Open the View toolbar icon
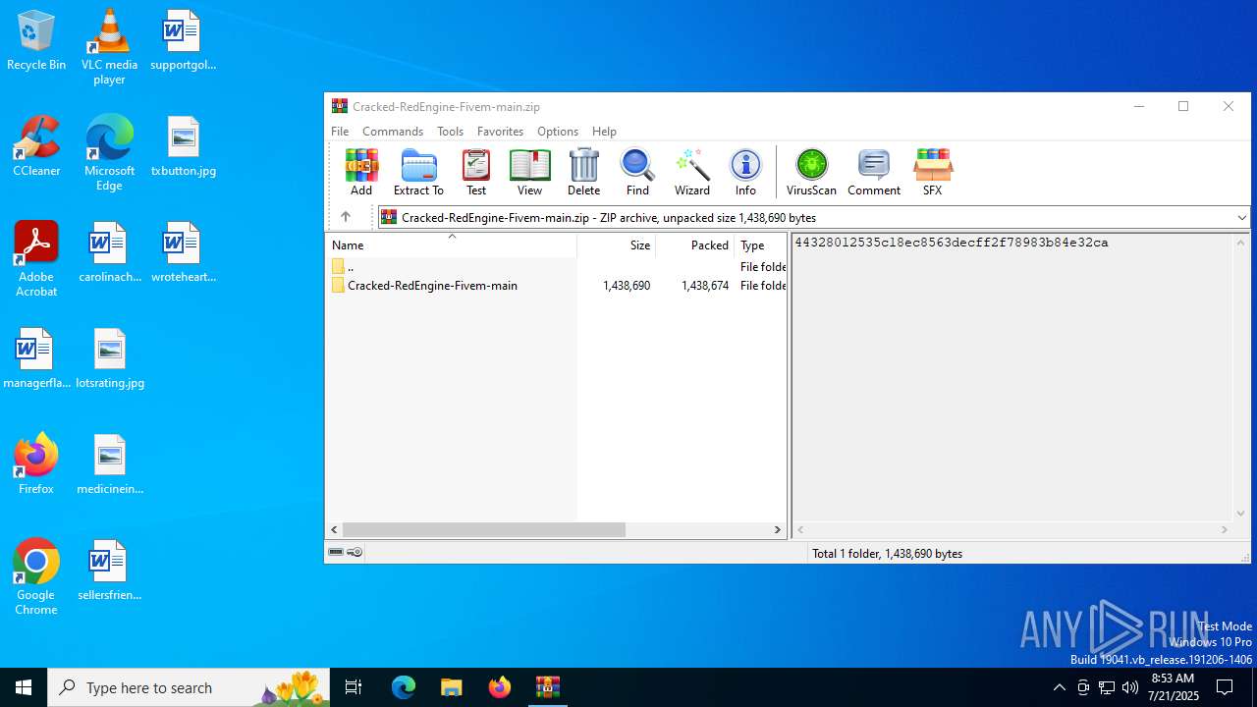 [529, 172]
